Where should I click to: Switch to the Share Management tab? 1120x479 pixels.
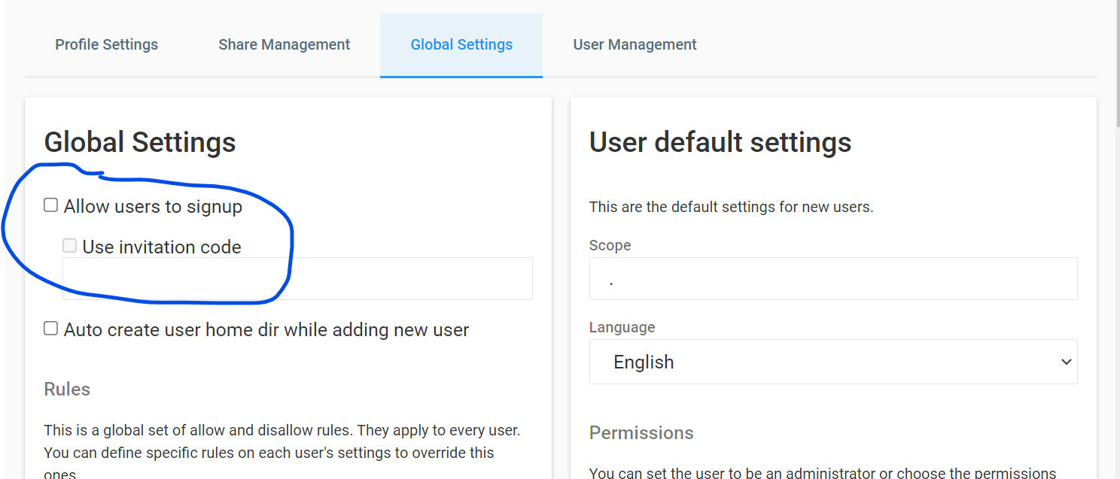pos(284,45)
